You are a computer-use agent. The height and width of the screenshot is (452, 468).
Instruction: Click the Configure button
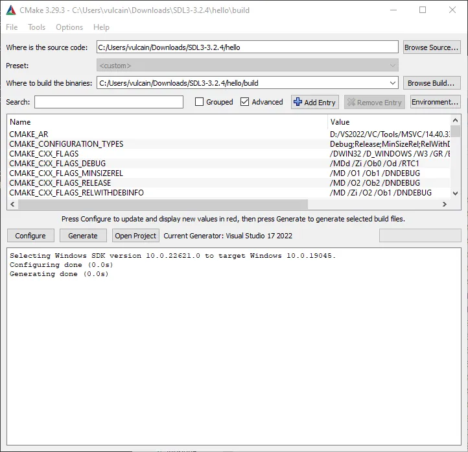(x=30, y=236)
